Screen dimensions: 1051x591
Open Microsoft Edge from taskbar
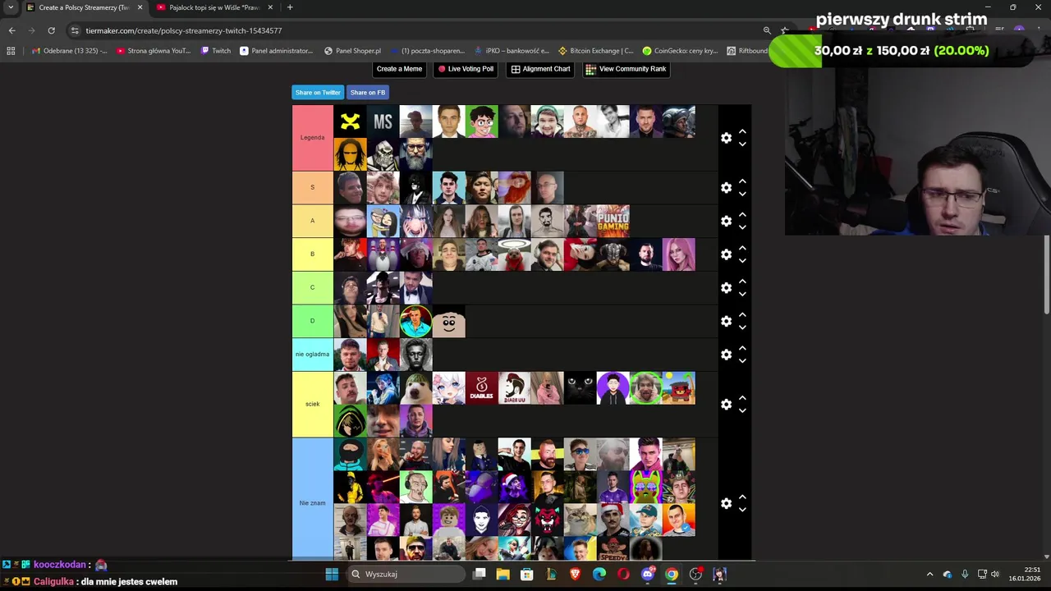[599, 574]
